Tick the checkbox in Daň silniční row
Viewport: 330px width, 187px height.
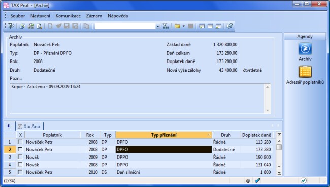point(20,172)
